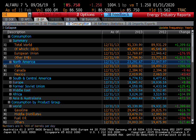
Task: Select the Middle Distillates row
Action: tap(97, 114)
